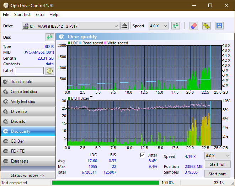Open the File menu
Viewport: 235px width, 186px height.
pos(6,15)
